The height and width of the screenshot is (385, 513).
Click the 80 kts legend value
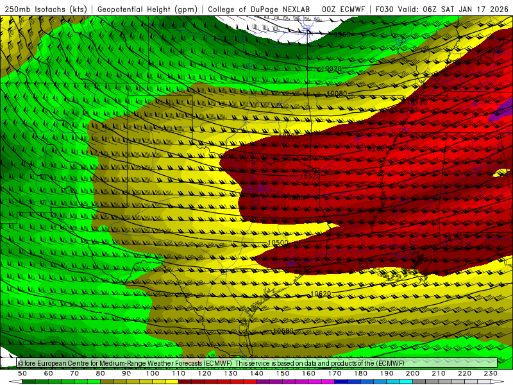(101, 373)
